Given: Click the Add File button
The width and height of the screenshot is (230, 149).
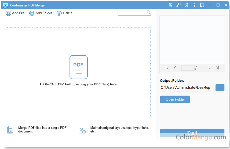Looking at the screenshot, I should [x=15, y=13].
